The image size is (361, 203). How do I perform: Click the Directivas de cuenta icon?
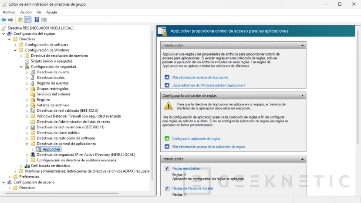(x=33, y=72)
